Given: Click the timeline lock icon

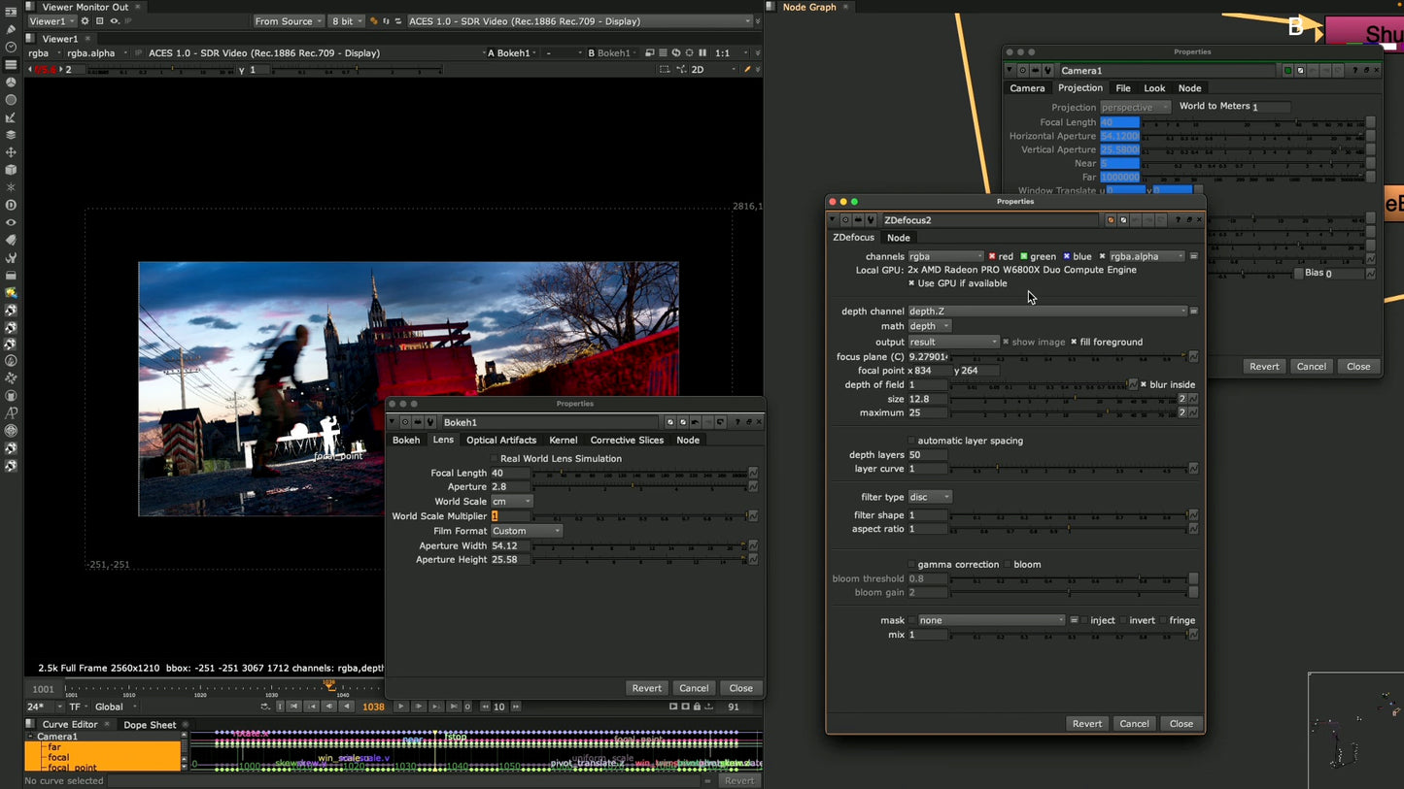Looking at the screenshot, I should coord(697,707).
